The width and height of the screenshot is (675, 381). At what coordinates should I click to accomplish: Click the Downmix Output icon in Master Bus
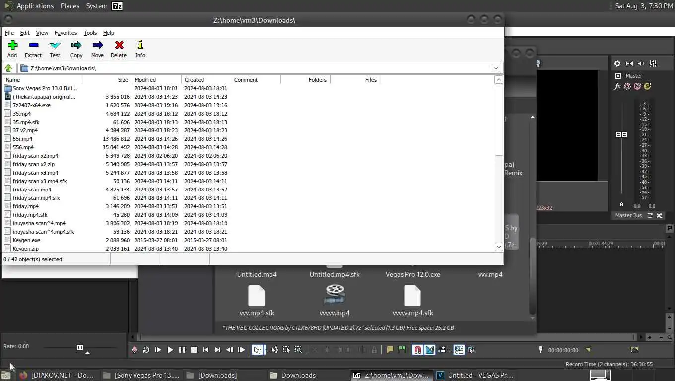tap(629, 63)
